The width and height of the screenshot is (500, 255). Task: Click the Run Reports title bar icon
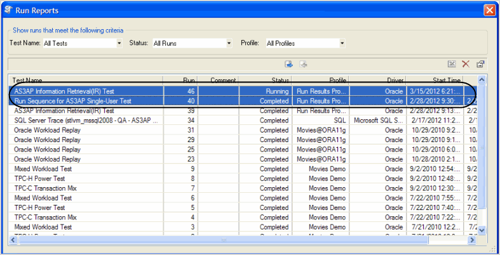point(8,10)
